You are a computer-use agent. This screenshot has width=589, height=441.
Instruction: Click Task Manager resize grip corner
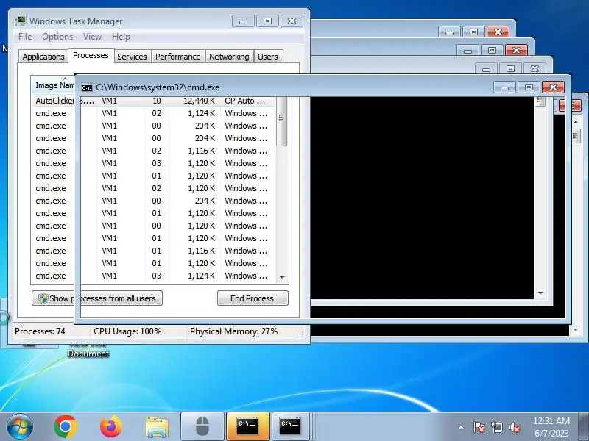pos(300,335)
